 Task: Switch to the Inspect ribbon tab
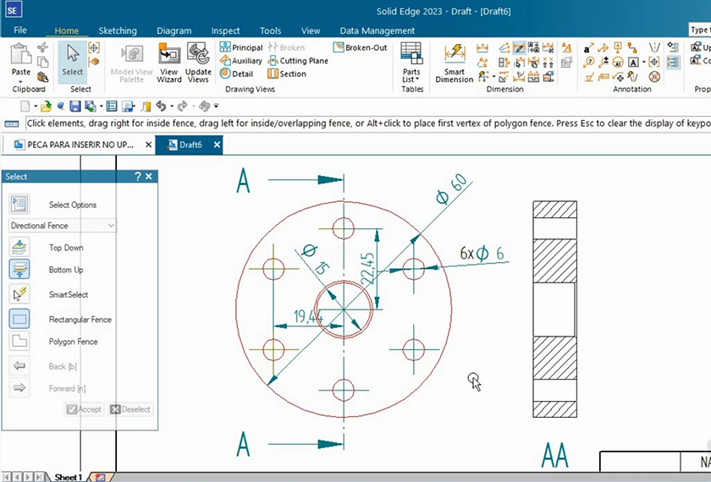tap(223, 30)
